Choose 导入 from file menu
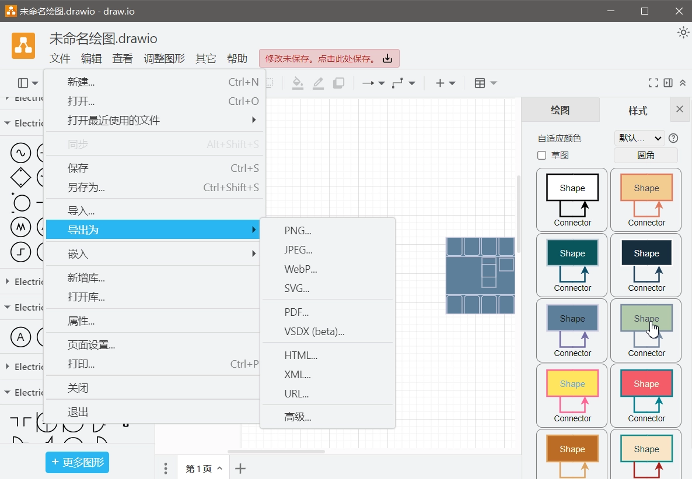This screenshot has width=692, height=479. click(x=155, y=210)
